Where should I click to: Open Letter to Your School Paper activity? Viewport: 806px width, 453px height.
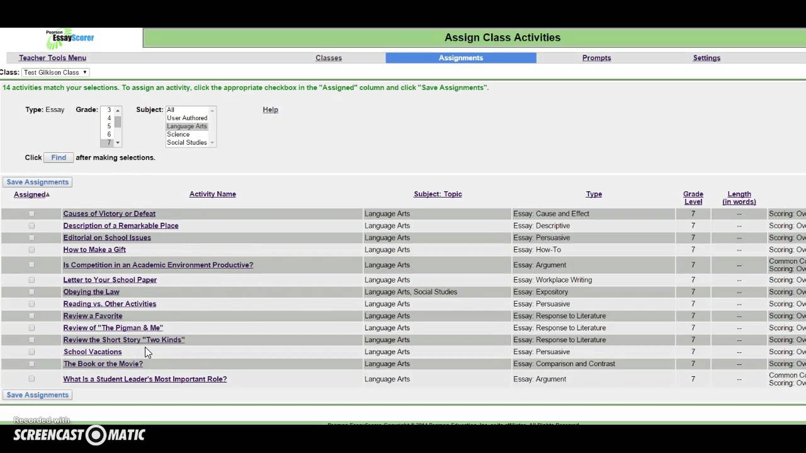click(110, 280)
